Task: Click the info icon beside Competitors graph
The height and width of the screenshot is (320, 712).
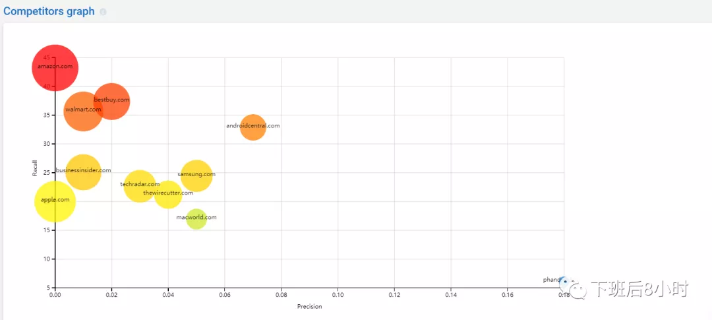Action: tap(103, 12)
